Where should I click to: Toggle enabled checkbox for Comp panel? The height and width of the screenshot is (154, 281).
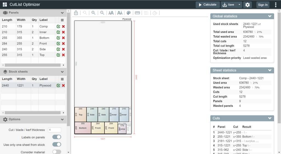coord(58,27)
